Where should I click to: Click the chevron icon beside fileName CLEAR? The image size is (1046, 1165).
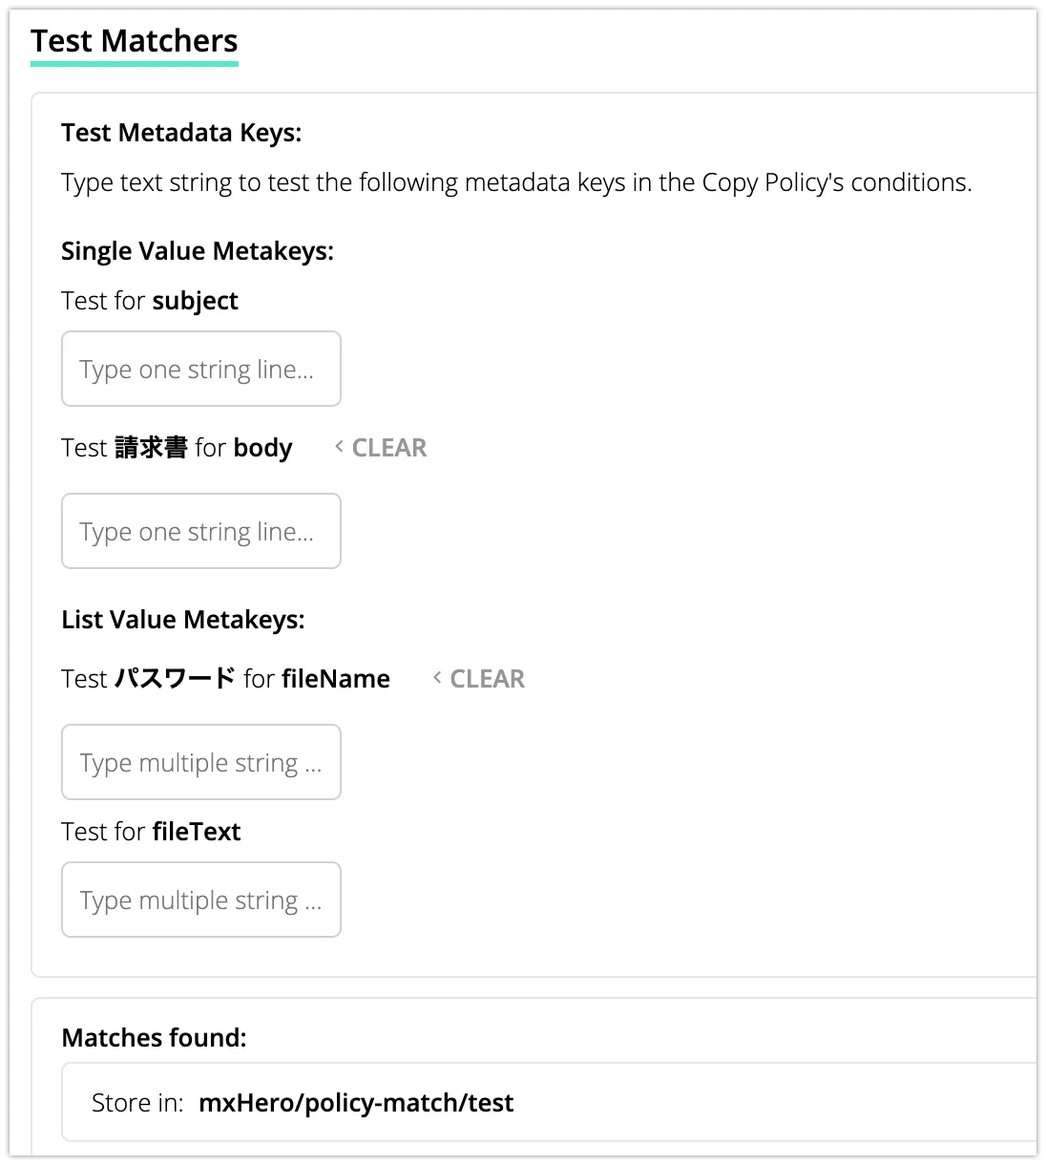(x=437, y=678)
